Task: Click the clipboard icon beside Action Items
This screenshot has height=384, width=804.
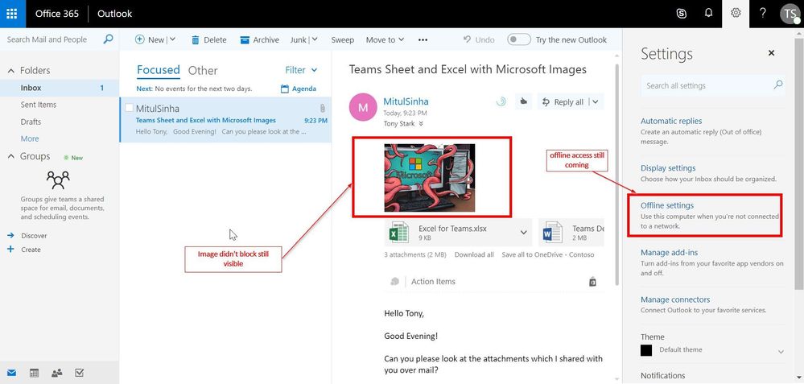Action: pyautogui.click(x=592, y=282)
